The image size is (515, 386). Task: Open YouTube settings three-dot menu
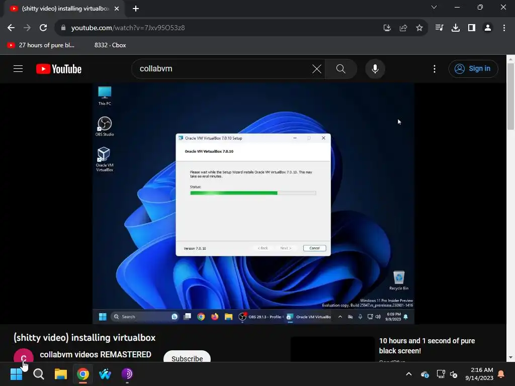(x=435, y=69)
